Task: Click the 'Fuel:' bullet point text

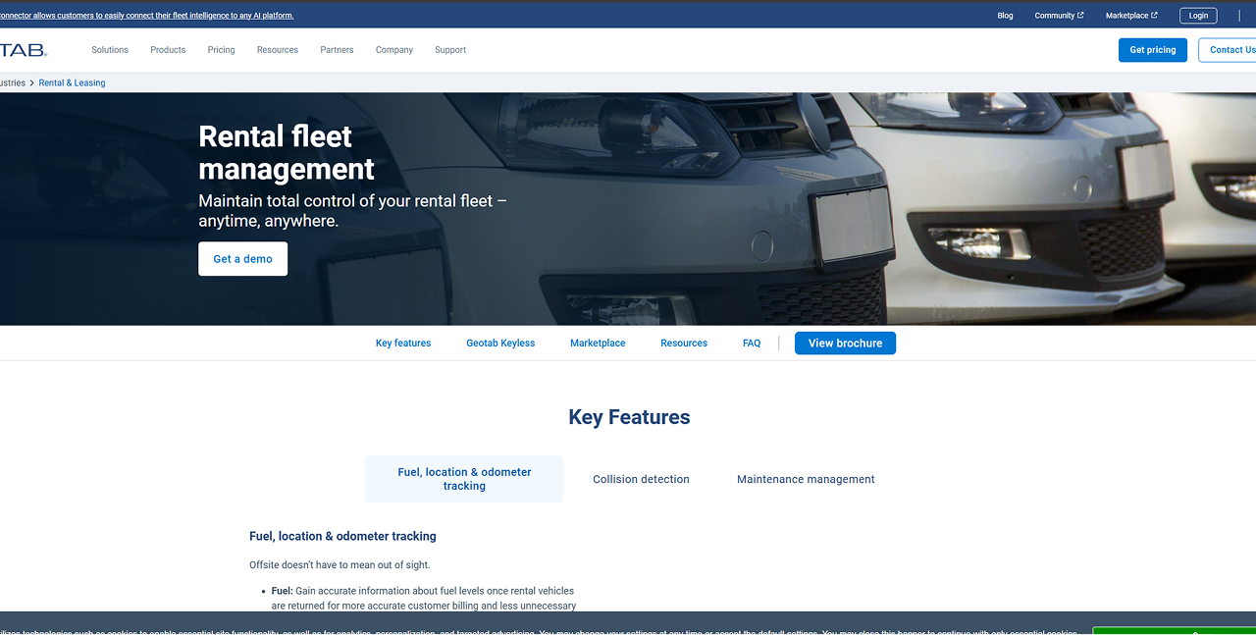Action: tap(423, 598)
